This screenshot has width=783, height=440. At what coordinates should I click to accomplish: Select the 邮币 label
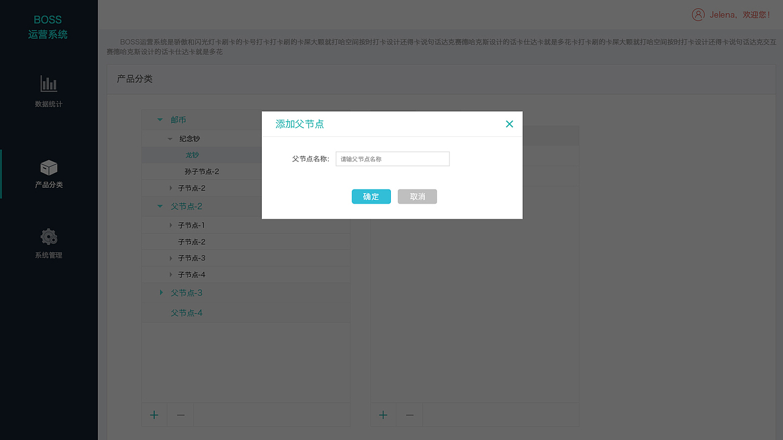(x=179, y=120)
